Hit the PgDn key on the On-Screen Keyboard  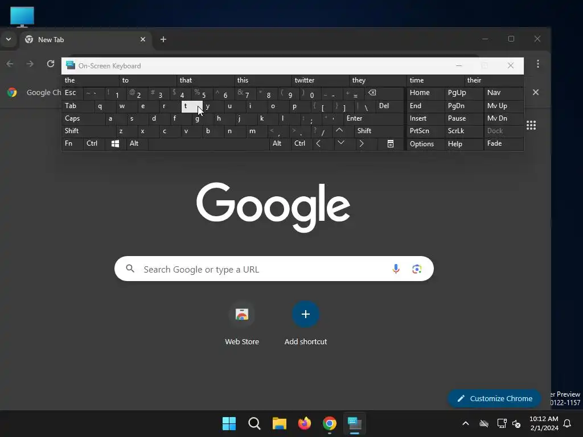point(464,106)
